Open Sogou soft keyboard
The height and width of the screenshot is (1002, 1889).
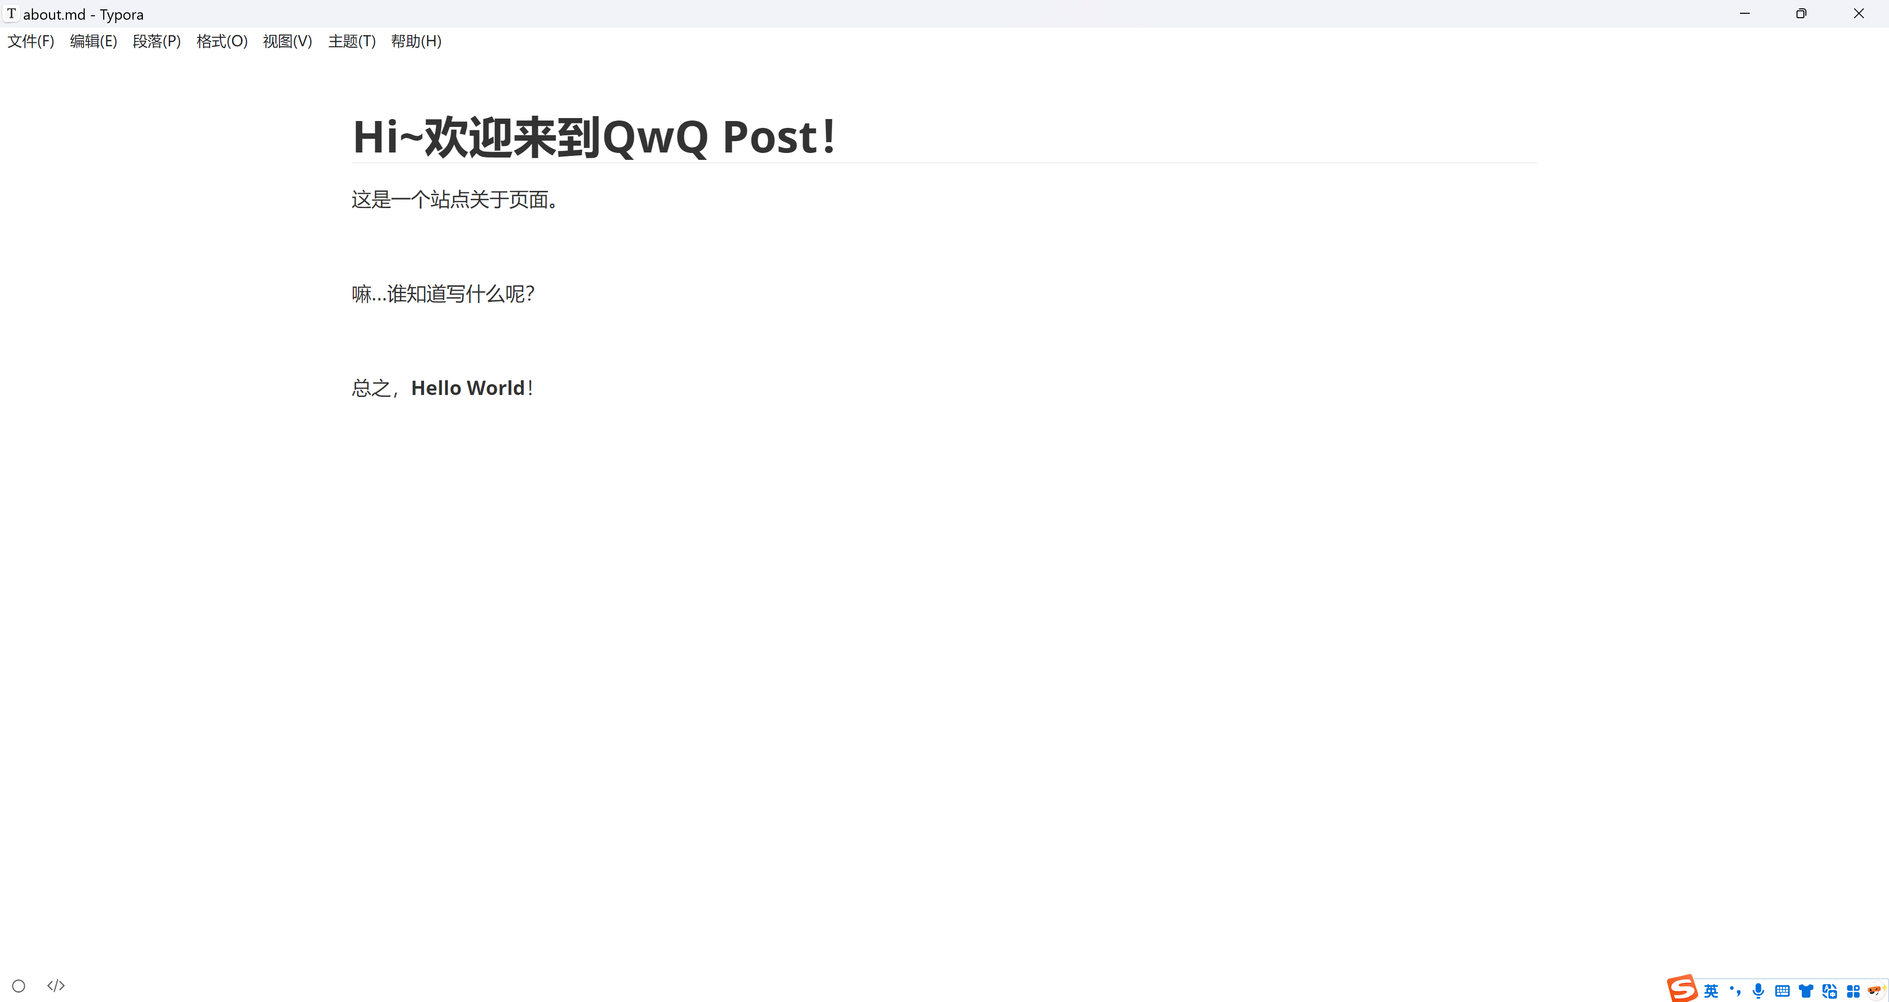pyautogui.click(x=1783, y=991)
